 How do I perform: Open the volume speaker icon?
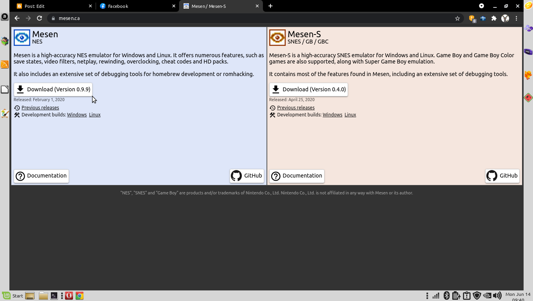[497, 296]
